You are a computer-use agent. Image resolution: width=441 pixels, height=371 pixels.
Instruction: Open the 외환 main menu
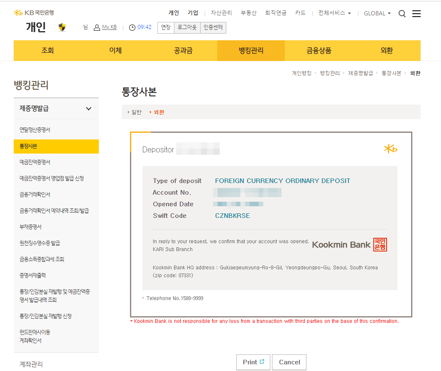(387, 51)
